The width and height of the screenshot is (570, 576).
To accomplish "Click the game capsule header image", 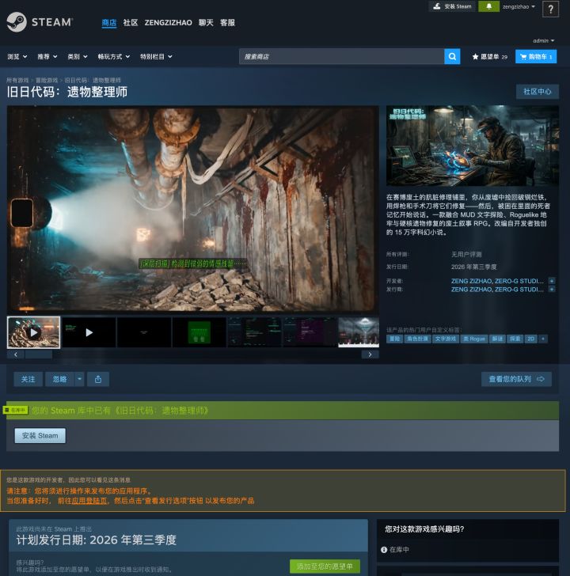I will tap(473, 146).
